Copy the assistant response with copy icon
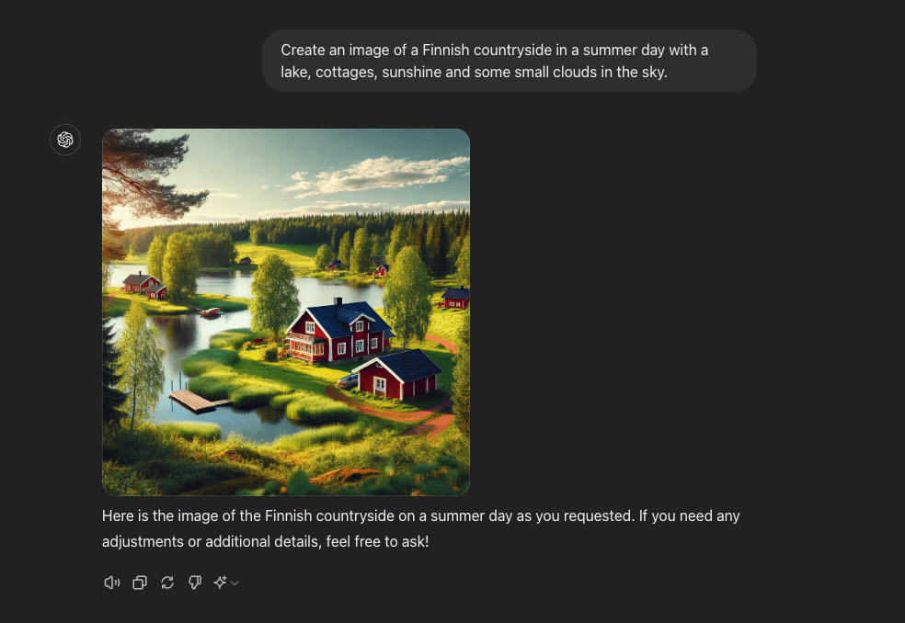Viewport: 905px width, 623px height. click(x=140, y=583)
